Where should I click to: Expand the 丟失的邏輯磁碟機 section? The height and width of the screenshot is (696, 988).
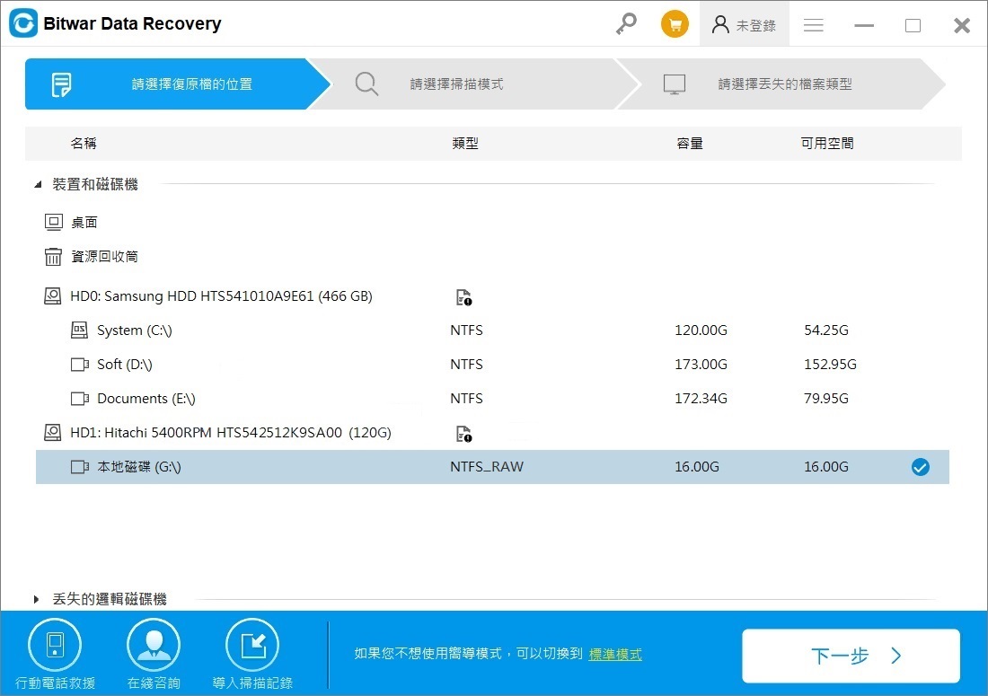[x=37, y=599]
